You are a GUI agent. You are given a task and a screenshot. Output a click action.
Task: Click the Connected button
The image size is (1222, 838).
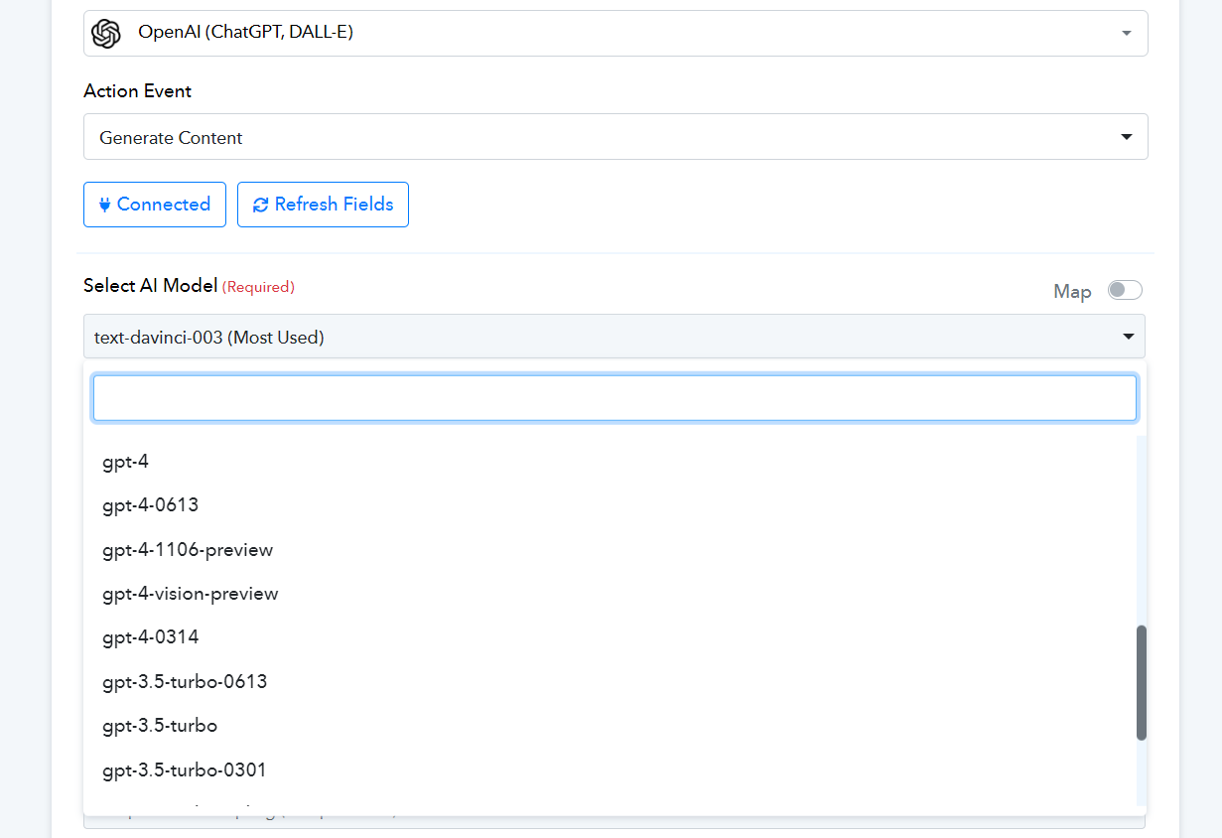[x=155, y=205]
